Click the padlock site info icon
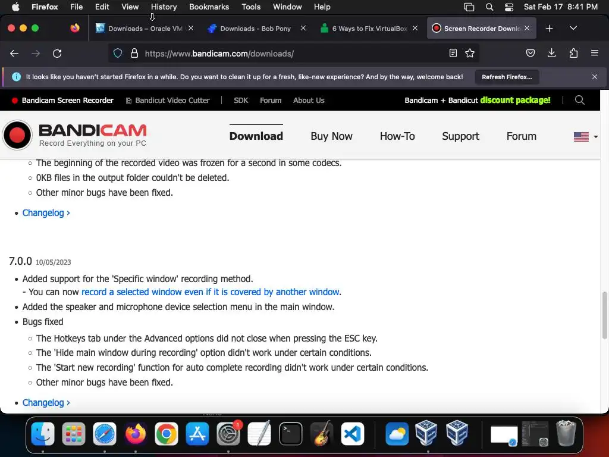Screen dimensions: 609x457 point(134,53)
